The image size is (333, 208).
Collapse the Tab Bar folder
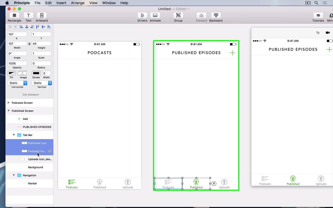click(x=14, y=135)
